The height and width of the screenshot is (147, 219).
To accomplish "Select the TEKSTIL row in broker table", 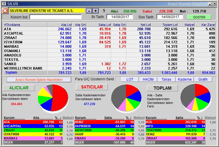I will [x=109, y=59].
